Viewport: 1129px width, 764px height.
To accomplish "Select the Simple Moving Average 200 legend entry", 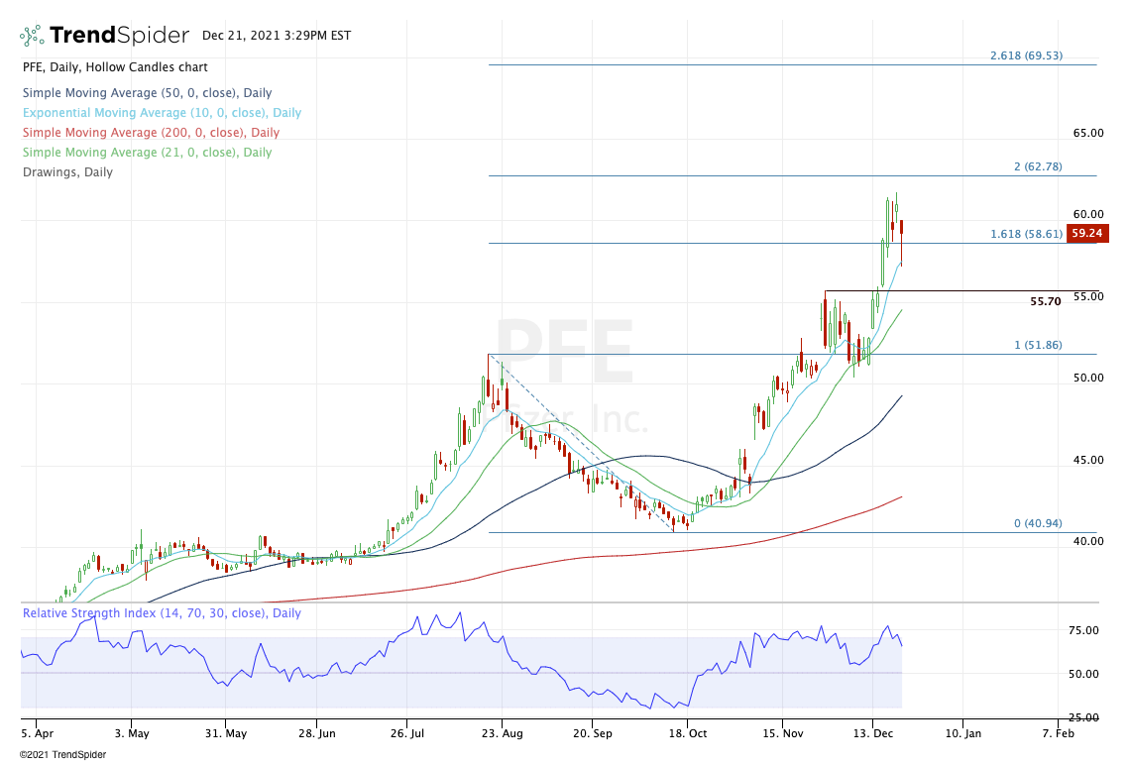I will 151,133.
